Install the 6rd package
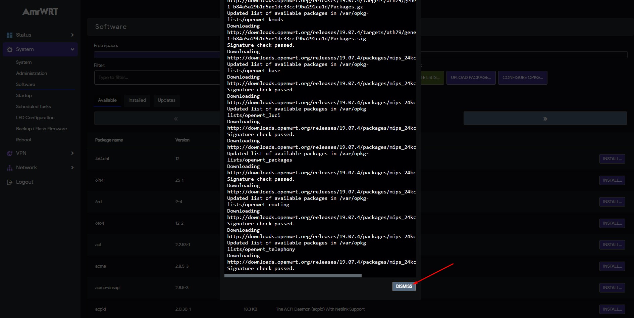Image resolution: width=634 pixels, height=318 pixels. pos(612,202)
